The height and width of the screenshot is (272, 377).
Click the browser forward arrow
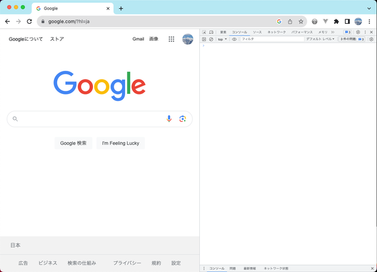click(18, 21)
